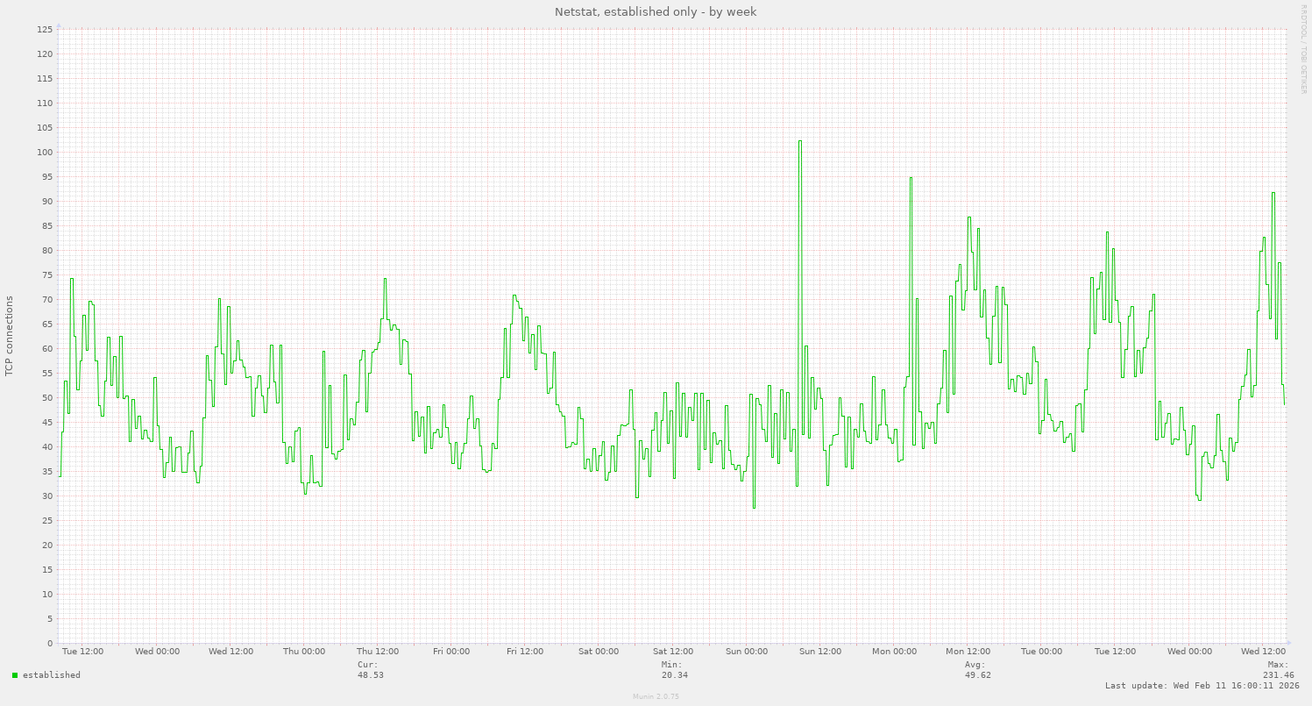Image resolution: width=1312 pixels, height=706 pixels.
Task: Click the RRDTOOL / TOBI OETIKER watermark
Action: (1303, 48)
